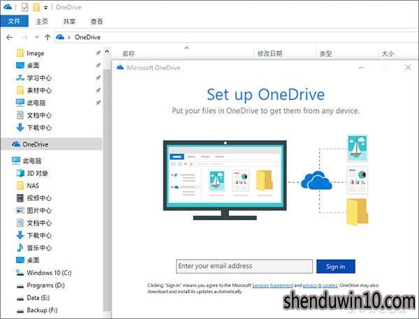Screen dimensions: 419x319
Task: Select pinned 此电脑 in quick access
Action: pos(36,103)
